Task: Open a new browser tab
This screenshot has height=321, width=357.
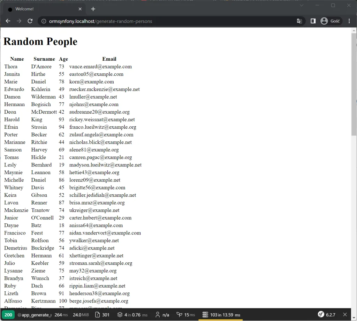Action: [x=93, y=9]
